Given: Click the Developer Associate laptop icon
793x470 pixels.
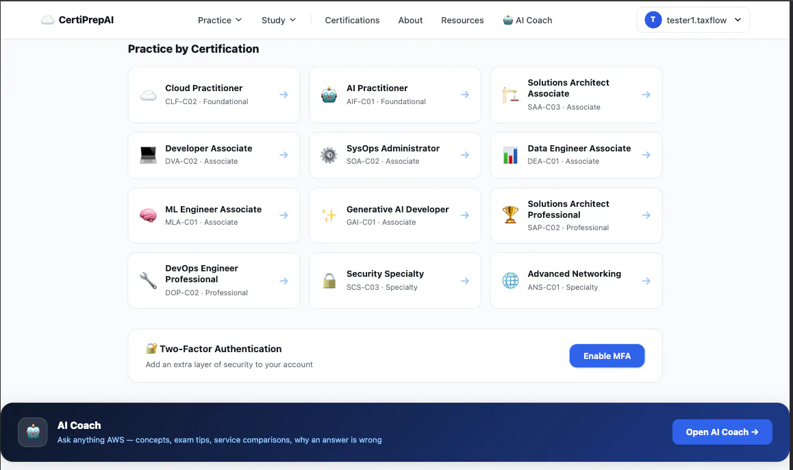Looking at the screenshot, I should [x=148, y=155].
